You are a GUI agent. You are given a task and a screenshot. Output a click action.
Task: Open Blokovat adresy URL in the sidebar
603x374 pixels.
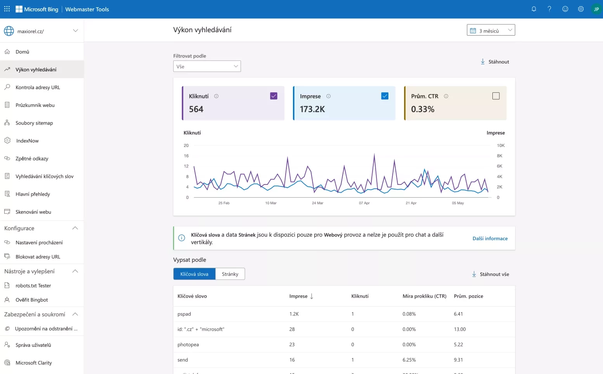coord(42,257)
